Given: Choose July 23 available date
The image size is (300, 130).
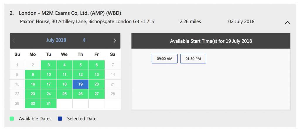Looking at the screenshot, I should coord(33,94).
